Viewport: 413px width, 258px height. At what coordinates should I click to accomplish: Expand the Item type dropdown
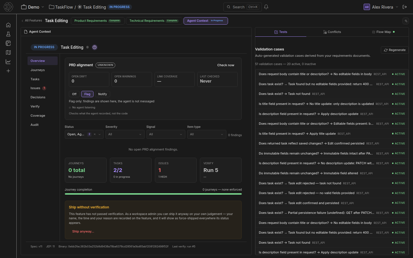pyautogui.click(x=207, y=134)
